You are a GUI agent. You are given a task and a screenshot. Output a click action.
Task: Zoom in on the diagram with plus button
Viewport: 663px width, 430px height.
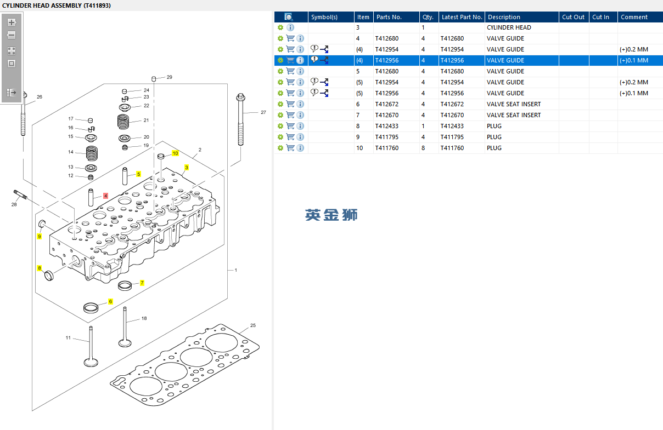coord(11,22)
